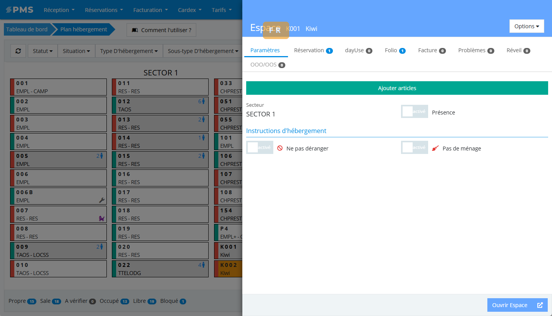The height and width of the screenshot is (316, 552).
Task: Click the red Ne pas déranger icon
Action: pos(279,148)
